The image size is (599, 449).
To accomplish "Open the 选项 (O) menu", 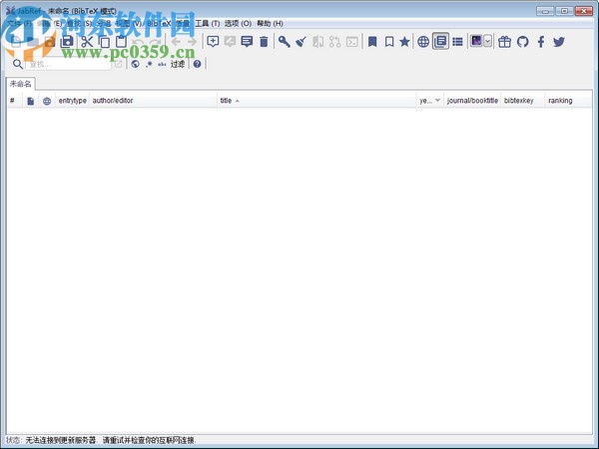I will point(238,23).
